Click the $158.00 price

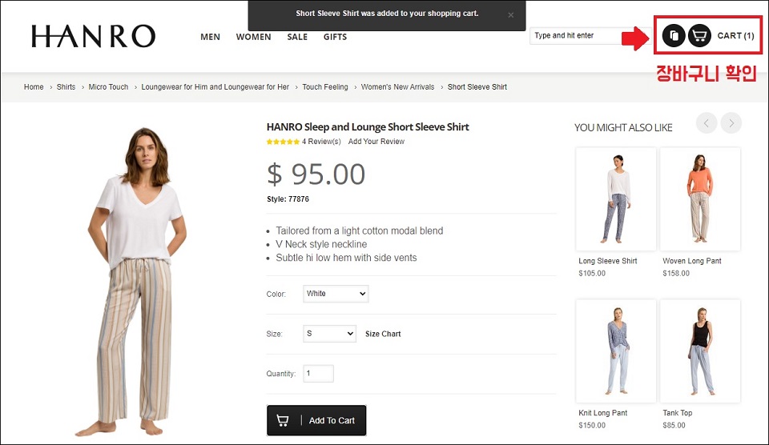pos(676,273)
